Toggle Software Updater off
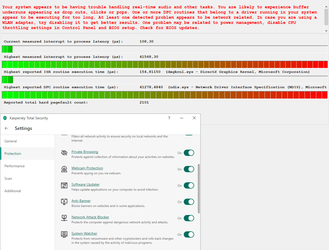This screenshot has height=250, width=329. click(189, 185)
